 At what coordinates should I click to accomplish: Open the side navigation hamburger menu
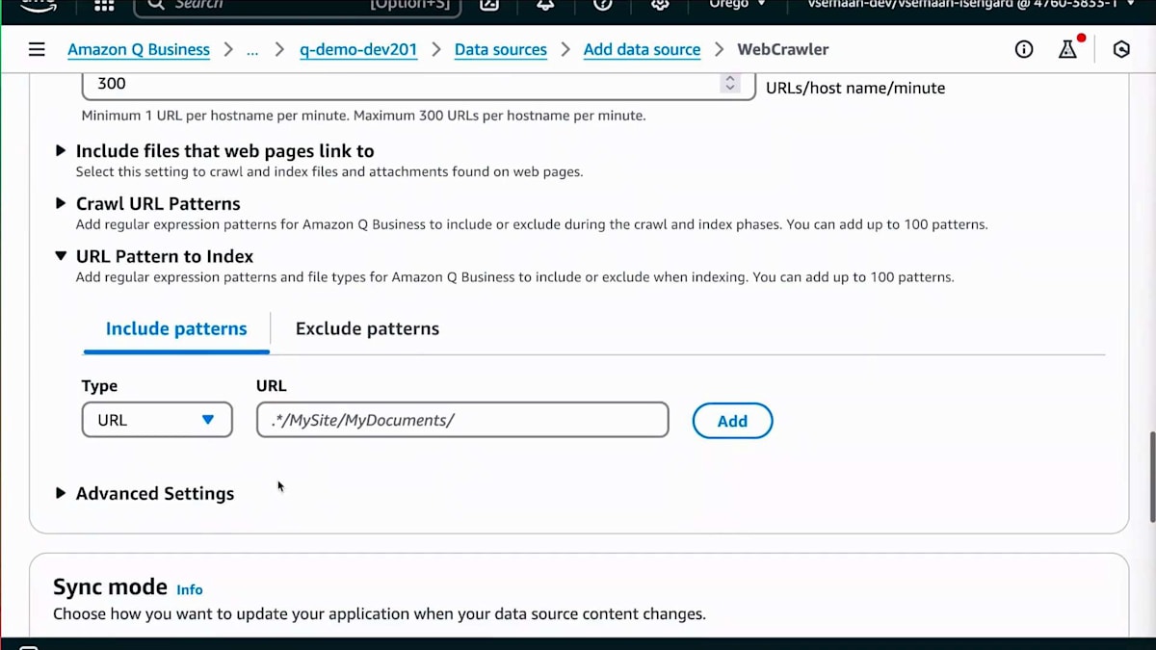coord(37,49)
